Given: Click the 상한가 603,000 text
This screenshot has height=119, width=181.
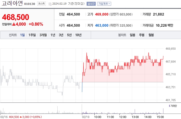Looking at the screenshot, I should click(x=121, y=14).
